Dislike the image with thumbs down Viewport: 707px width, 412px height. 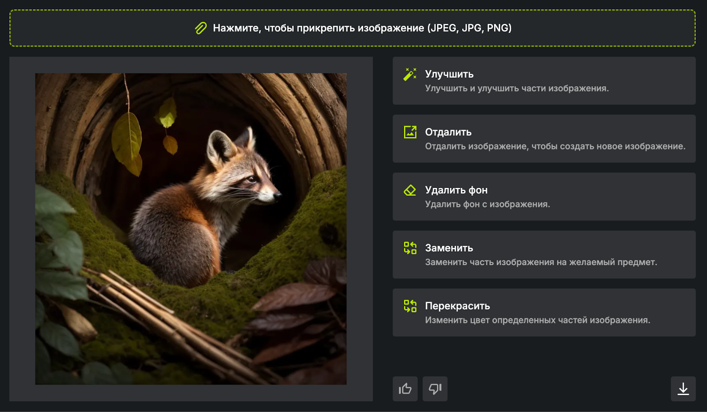point(435,389)
